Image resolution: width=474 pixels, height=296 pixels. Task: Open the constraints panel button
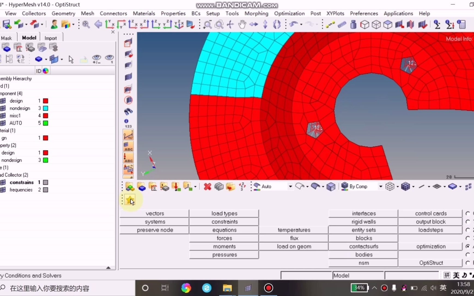pos(224,222)
